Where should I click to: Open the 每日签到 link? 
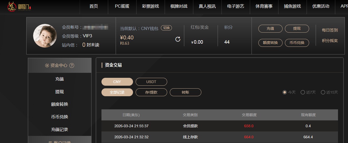[330, 30]
